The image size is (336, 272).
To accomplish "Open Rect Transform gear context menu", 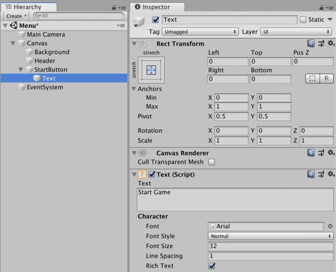I will tap(330, 44).
